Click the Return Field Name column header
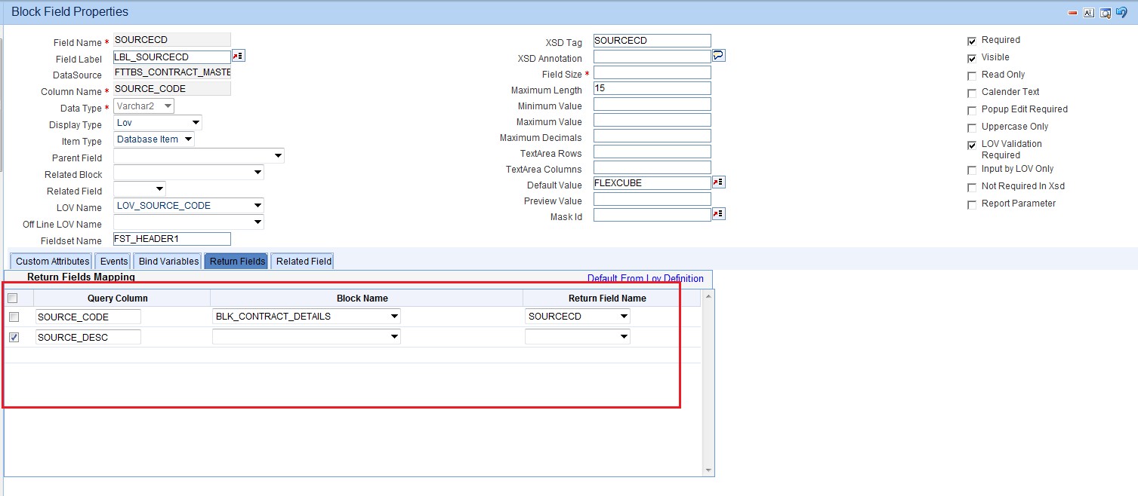Screen dimensions: 1138x496 tap(607, 299)
